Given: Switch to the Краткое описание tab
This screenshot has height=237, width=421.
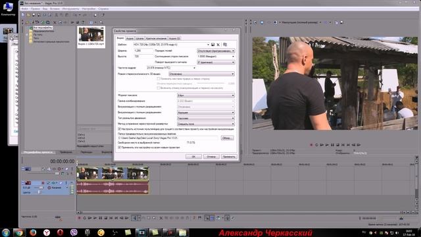Looking at the screenshot, I should (156, 38).
